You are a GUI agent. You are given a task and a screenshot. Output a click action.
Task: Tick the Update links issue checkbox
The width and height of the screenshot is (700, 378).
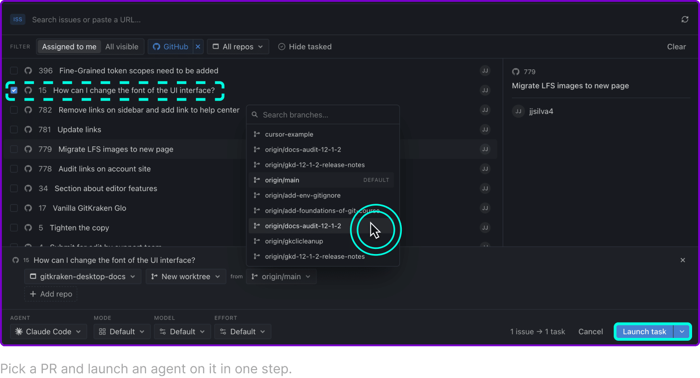(x=14, y=130)
